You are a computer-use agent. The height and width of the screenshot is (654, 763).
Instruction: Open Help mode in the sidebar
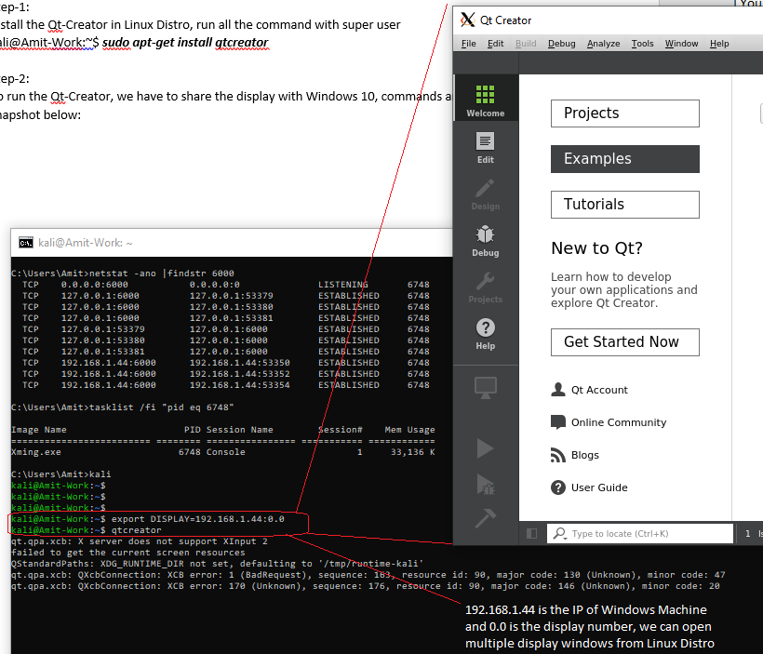click(x=485, y=332)
